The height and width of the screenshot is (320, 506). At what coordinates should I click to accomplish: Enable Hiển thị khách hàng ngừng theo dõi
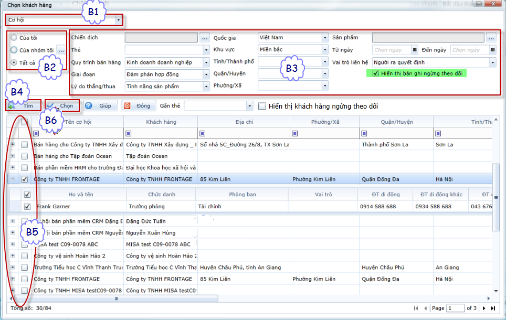[x=262, y=106]
